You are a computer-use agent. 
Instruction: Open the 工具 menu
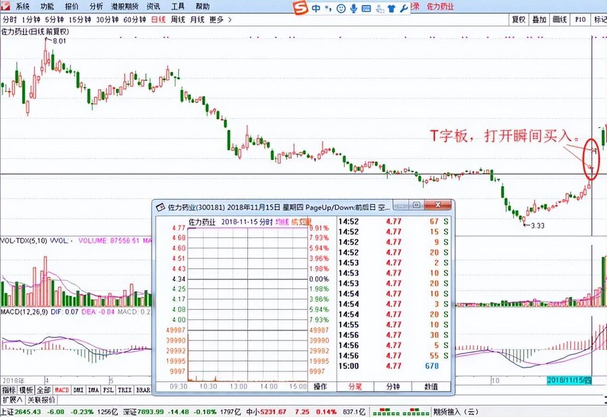178,6
